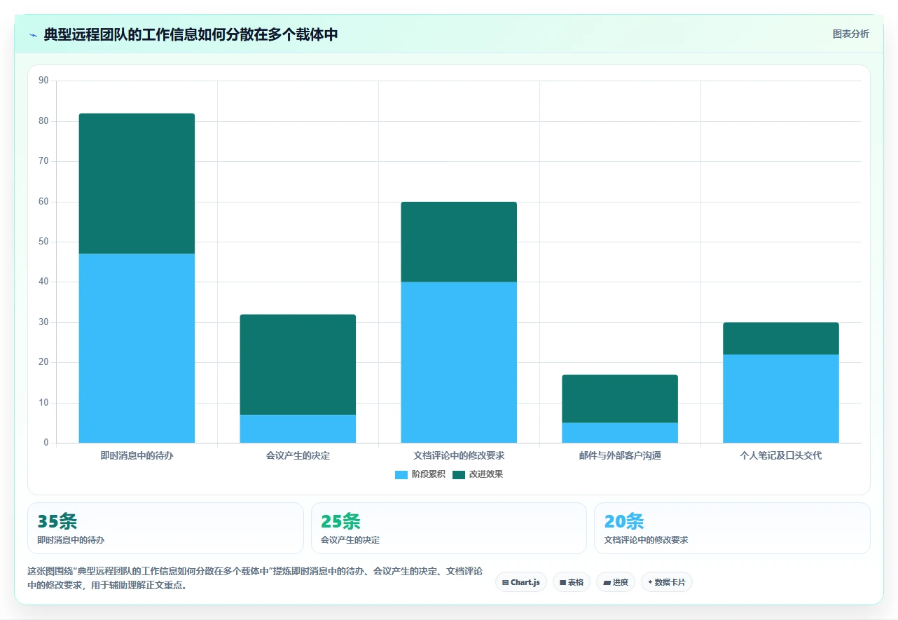Click the green bar segment for 会议产生的决定
This screenshot has height=620, width=898.
(298, 364)
